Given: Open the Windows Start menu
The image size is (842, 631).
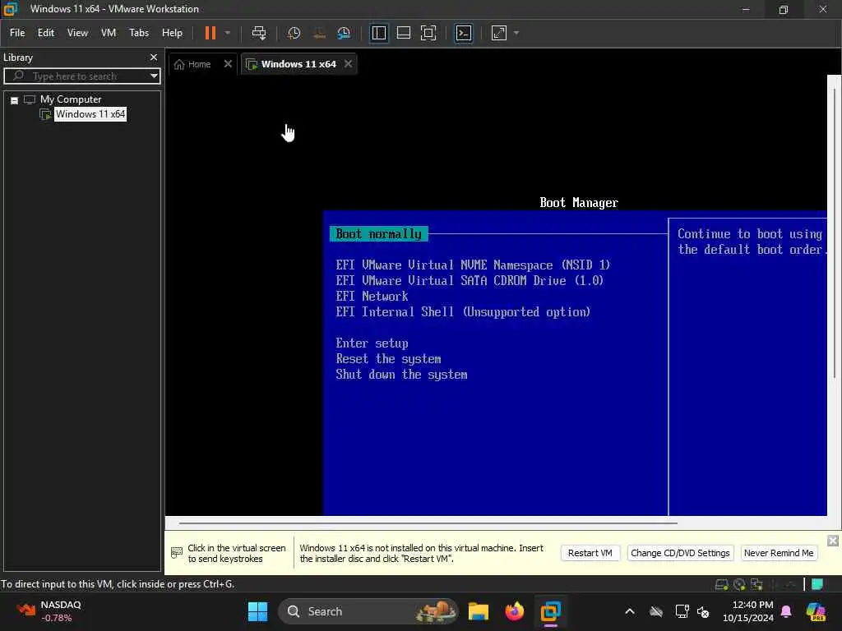Looking at the screenshot, I should pyautogui.click(x=257, y=611).
